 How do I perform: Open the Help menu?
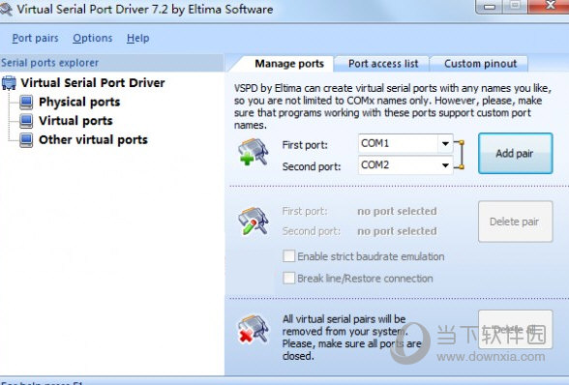[x=137, y=38]
